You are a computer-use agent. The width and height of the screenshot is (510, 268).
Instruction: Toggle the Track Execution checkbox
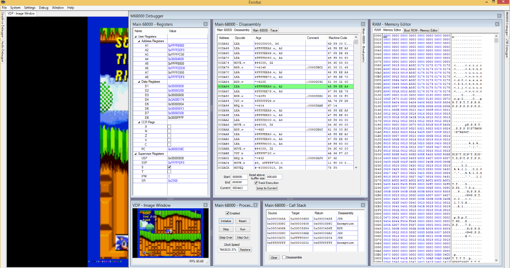coord(256,183)
